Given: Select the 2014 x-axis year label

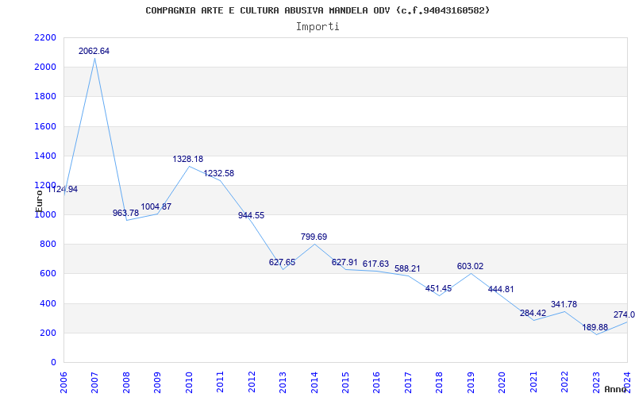Looking at the screenshot, I should (x=314, y=382).
